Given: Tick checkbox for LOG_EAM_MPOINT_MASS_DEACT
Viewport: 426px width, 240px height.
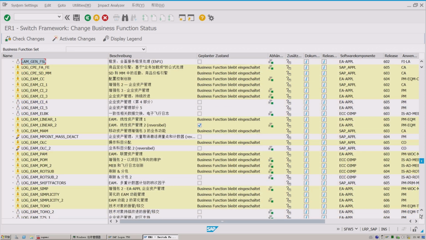Looking at the screenshot, I should pos(200,137).
